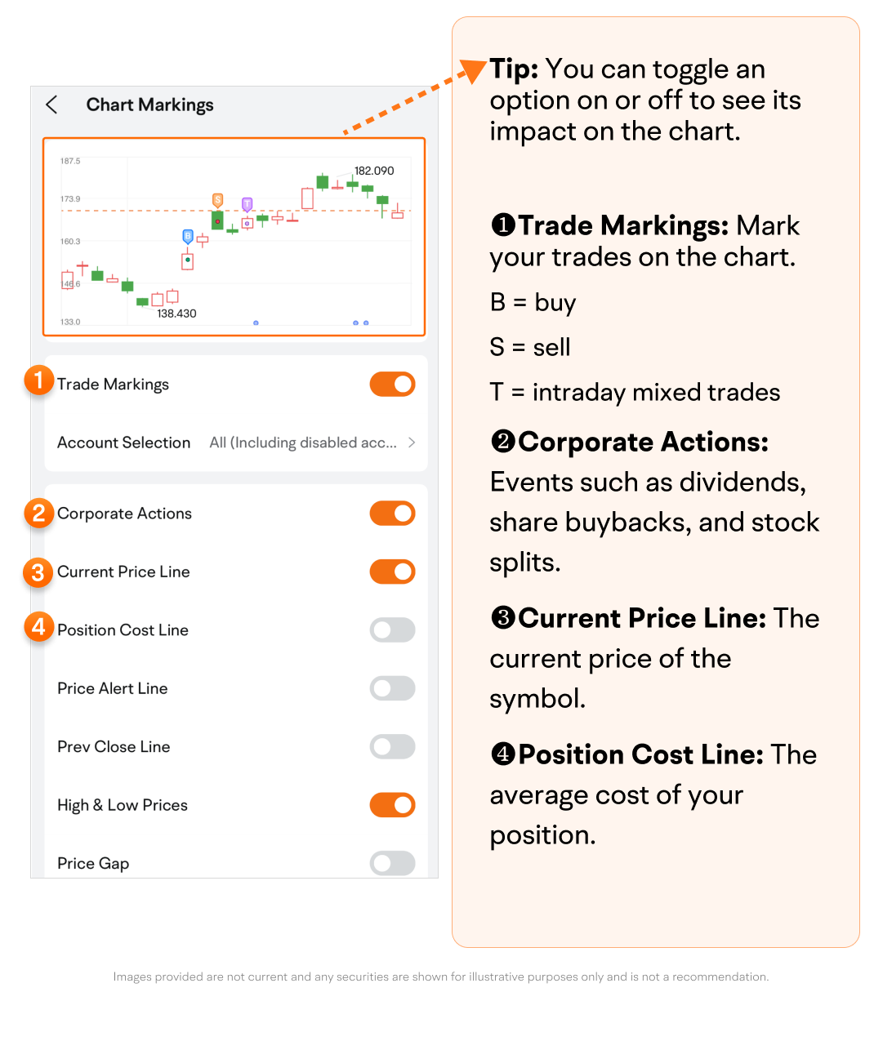Open Account Selection chevron

pyautogui.click(x=412, y=443)
